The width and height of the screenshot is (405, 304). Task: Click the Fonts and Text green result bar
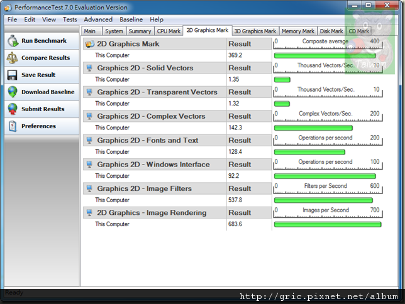(x=309, y=152)
